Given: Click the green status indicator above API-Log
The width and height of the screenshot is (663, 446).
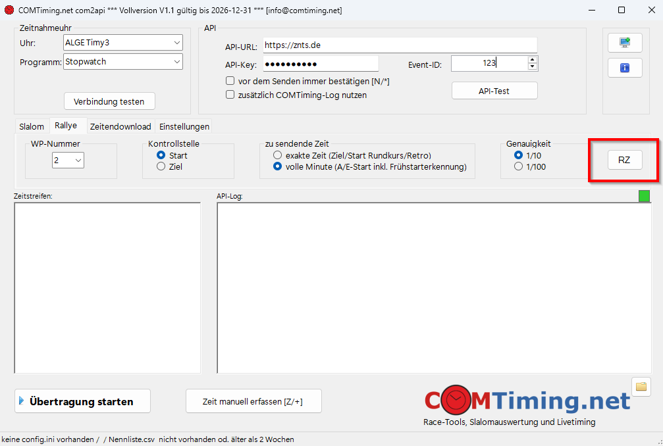Looking at the screenshot, I should click(x=644, y=195).
